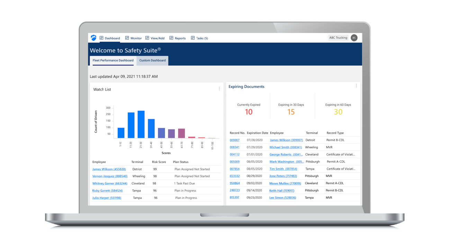Click the Monitor section icon

[127, 38]
